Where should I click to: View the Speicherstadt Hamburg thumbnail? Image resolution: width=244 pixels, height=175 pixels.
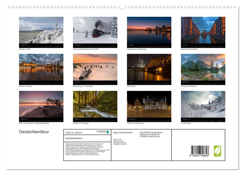click(x=203, y=31)
